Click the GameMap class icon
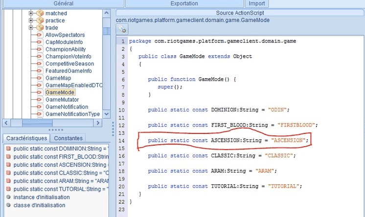Image resolution: width=365 pixels, height=217 pixels. point(40,78)
